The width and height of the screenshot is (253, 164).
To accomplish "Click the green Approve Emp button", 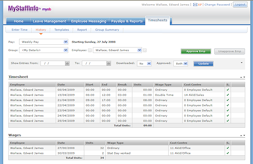I will click(196, 51).
